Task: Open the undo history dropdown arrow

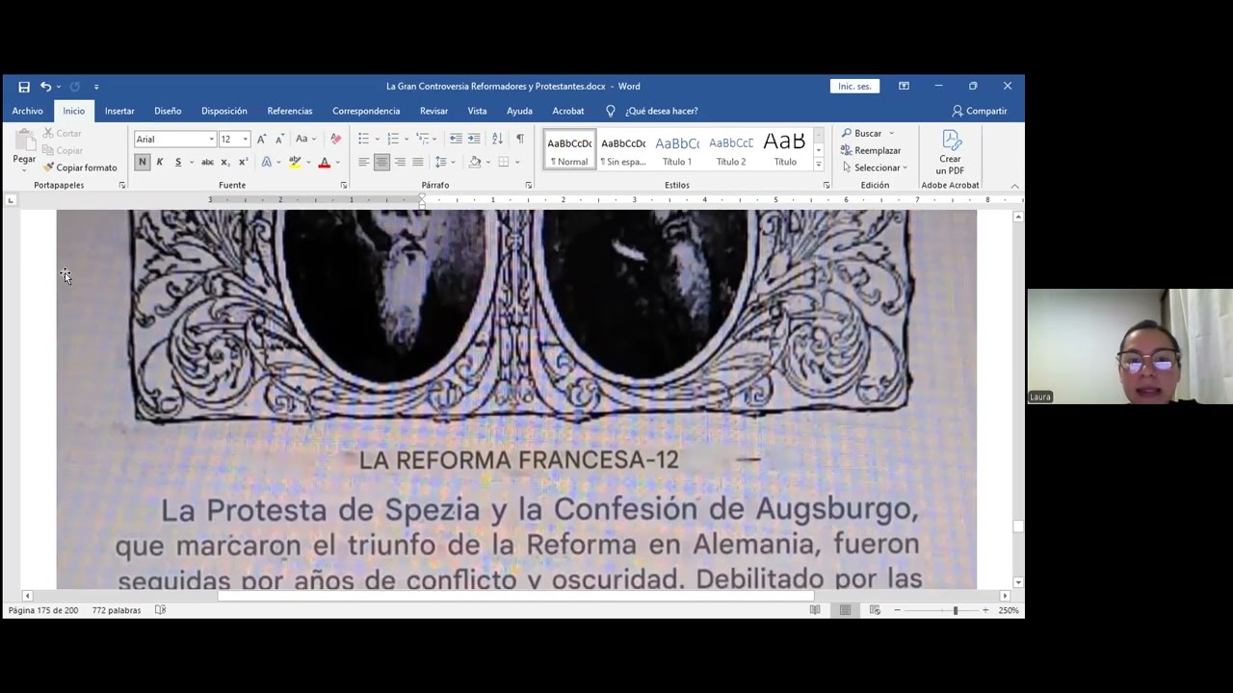Action: (x=58, y=87)
